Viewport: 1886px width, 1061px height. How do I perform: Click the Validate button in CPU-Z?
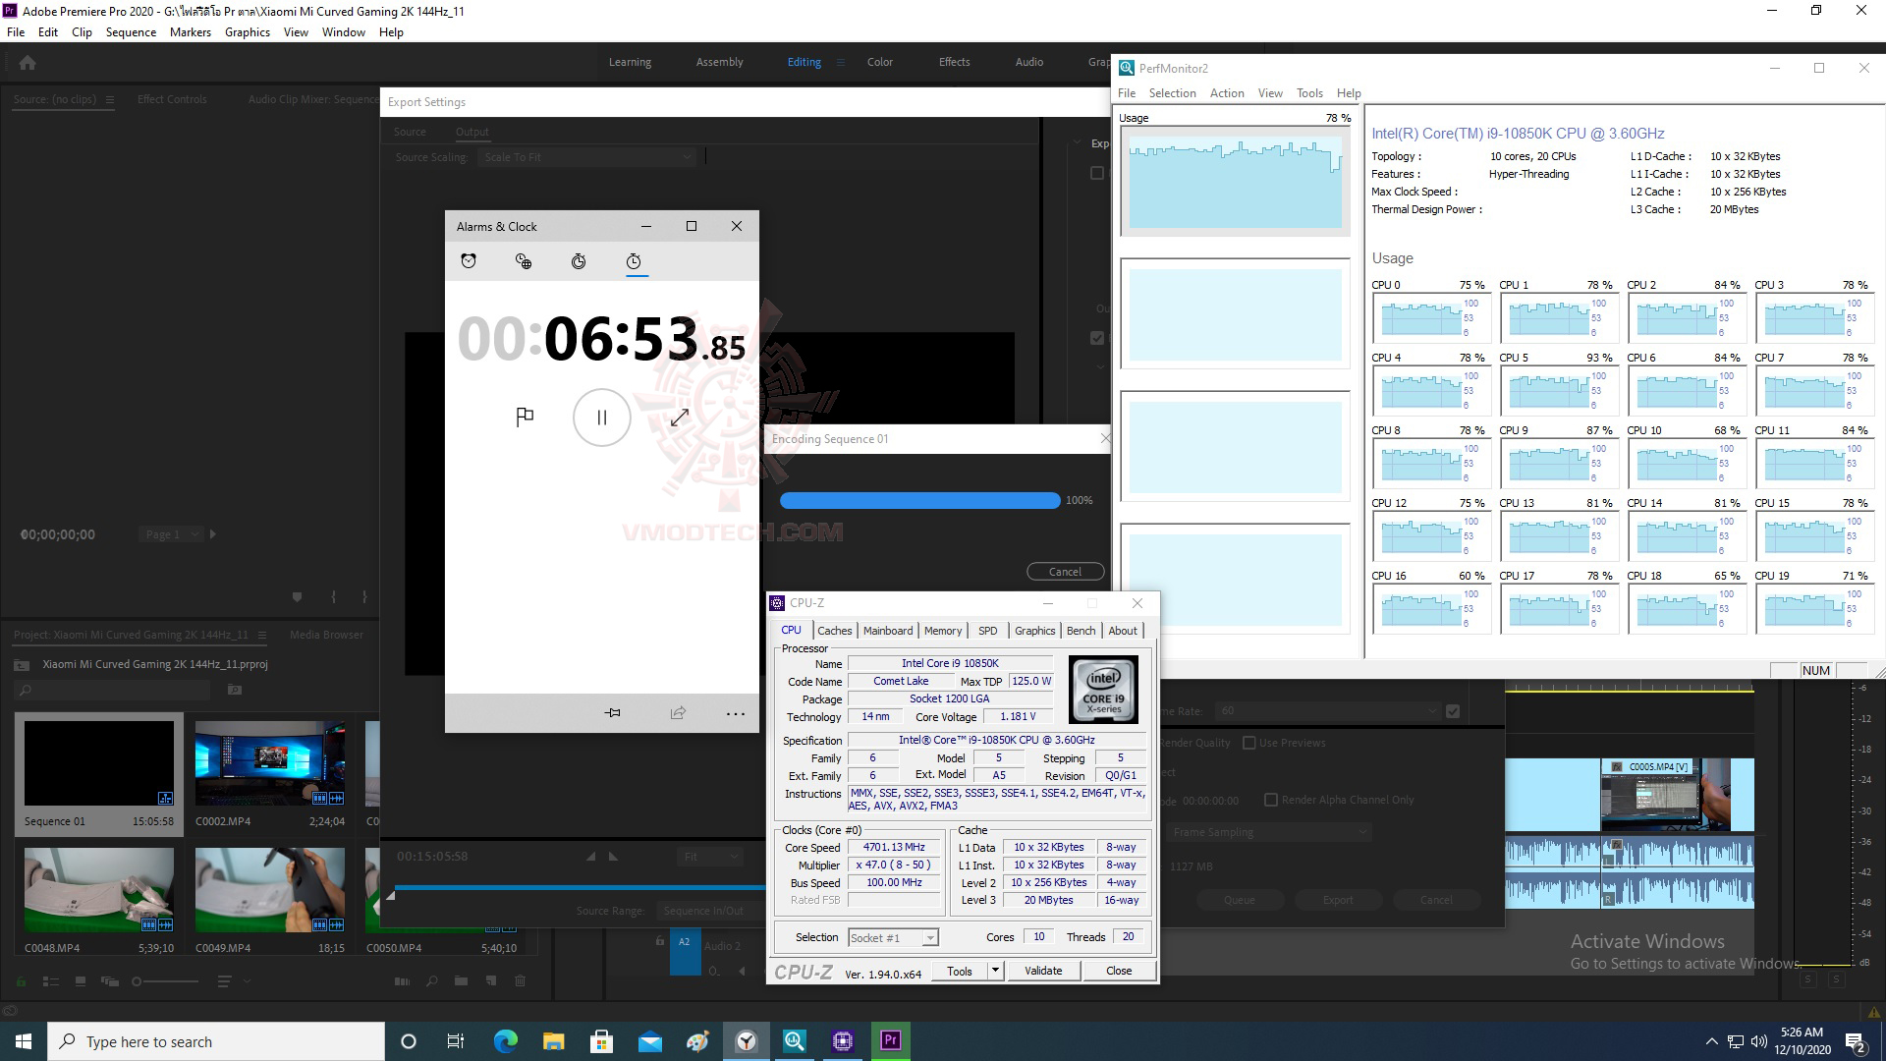pyautogui.click(x=1042, y=971)
